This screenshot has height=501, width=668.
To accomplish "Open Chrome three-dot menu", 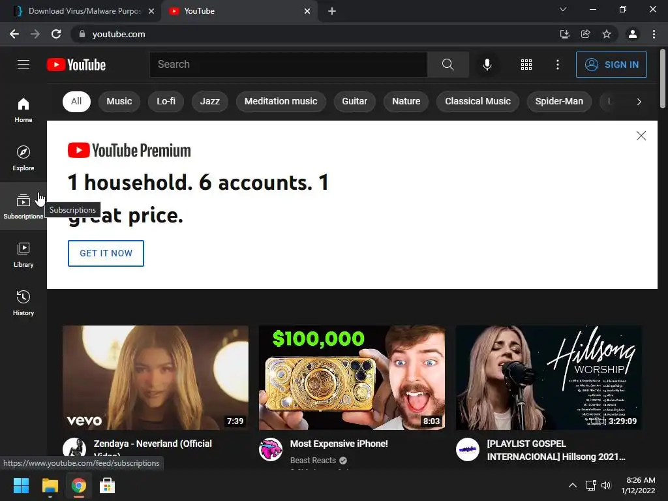I will 654,34.
